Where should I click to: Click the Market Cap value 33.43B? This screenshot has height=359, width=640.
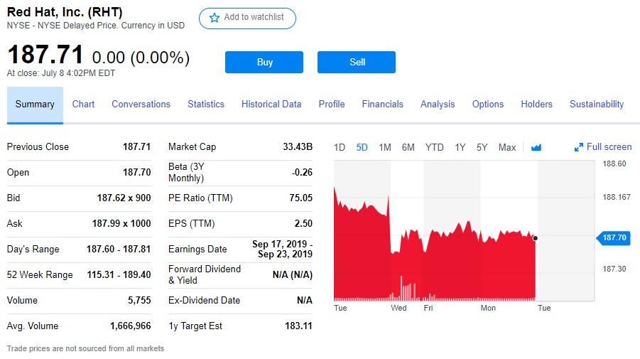(298, 146)
